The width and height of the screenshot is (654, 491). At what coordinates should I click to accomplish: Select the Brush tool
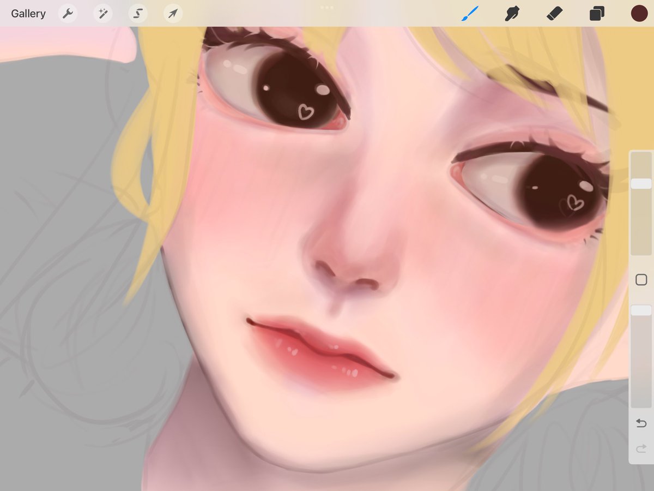click(x=470, y=14)
